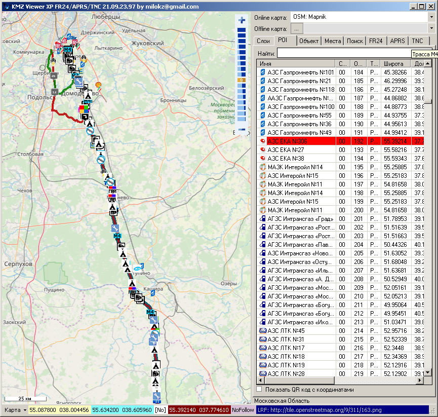Open the FR24 tab

376,41
